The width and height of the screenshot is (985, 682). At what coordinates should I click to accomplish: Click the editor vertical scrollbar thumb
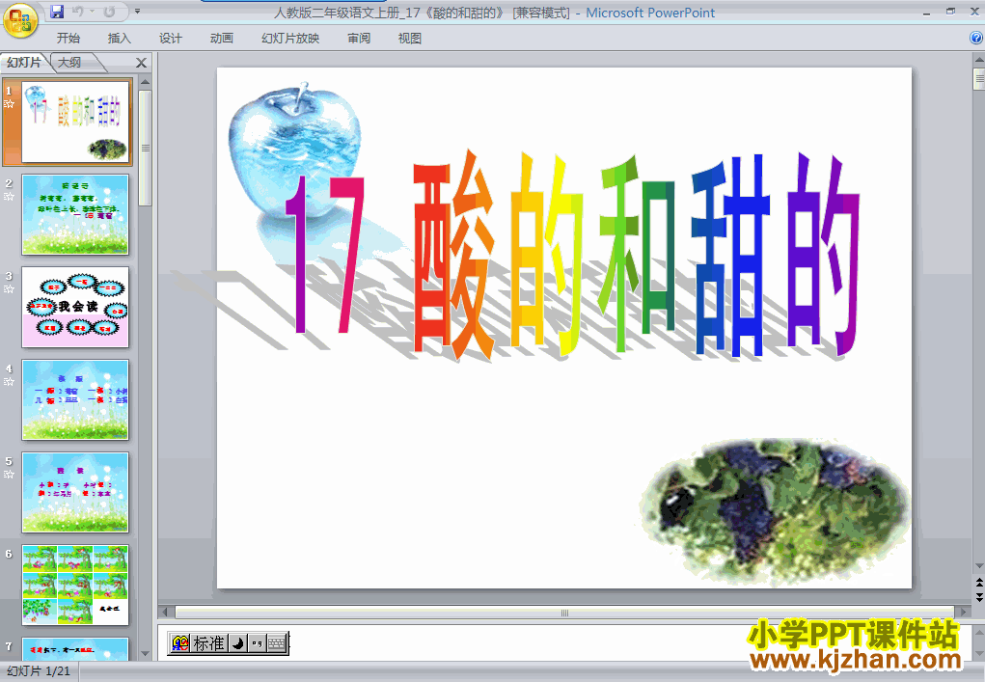pyautogui.click(x=978, y=80)
